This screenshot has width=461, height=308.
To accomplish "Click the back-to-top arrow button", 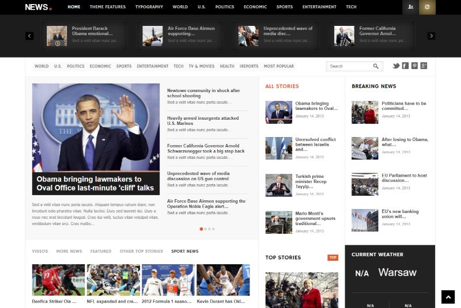I will tap(448, 297).
